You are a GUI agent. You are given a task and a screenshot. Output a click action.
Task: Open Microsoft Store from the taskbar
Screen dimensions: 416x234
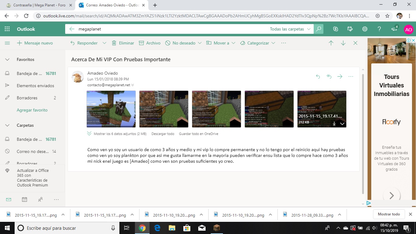click(x=187, y=228)
